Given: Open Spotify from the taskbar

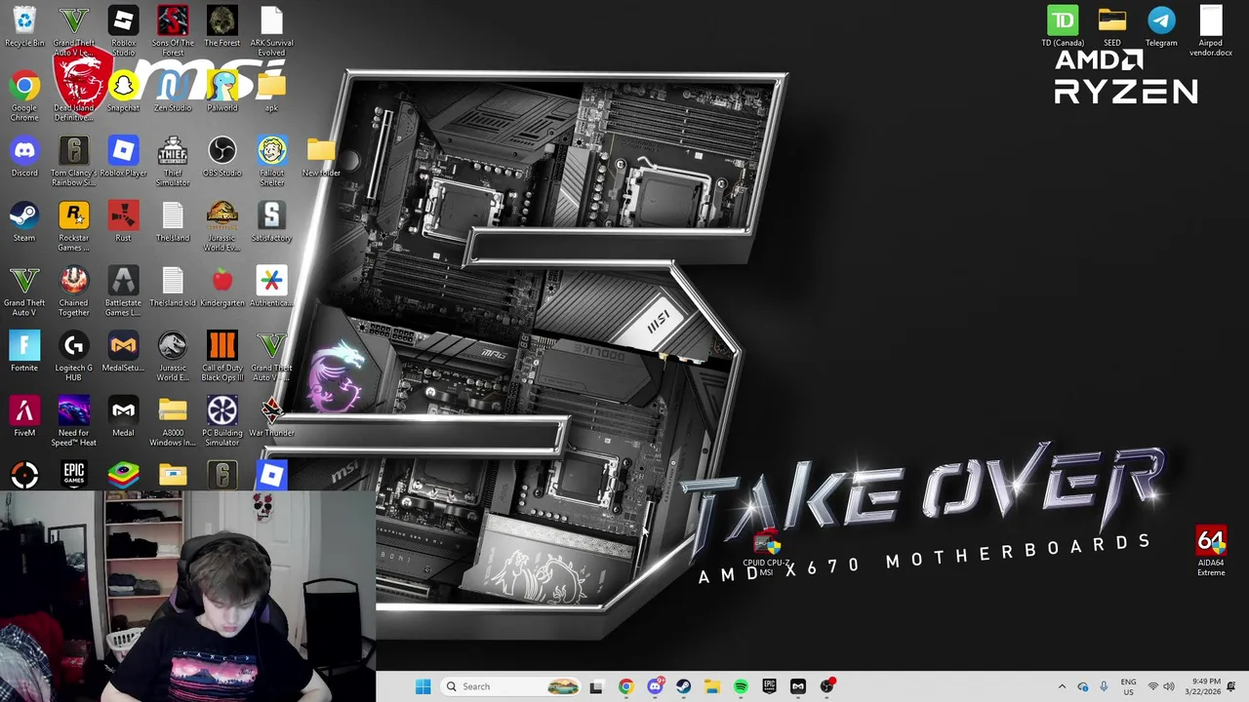Looking at the screenshot, I should tap(741, 686).
